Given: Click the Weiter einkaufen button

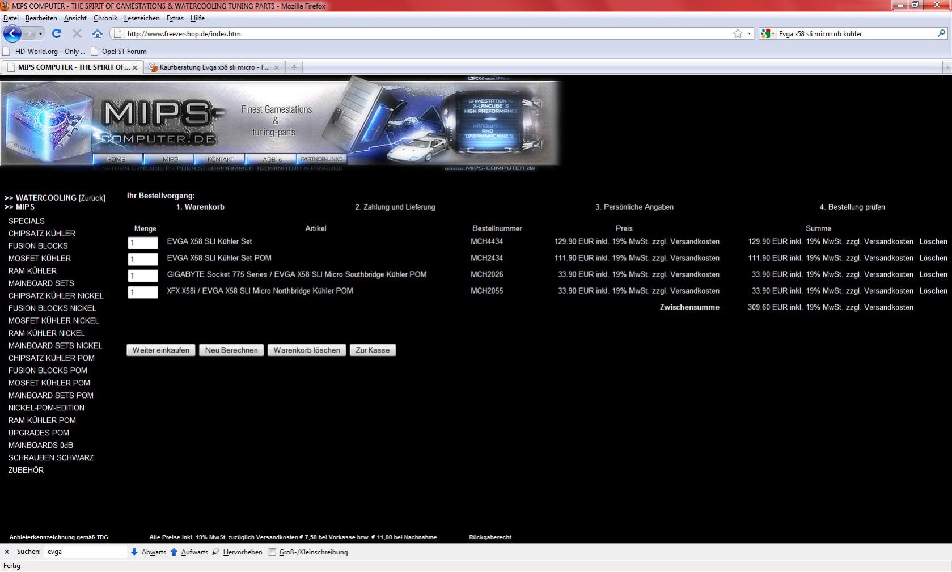Looking at the screenshot, I should tap(161, 350).
